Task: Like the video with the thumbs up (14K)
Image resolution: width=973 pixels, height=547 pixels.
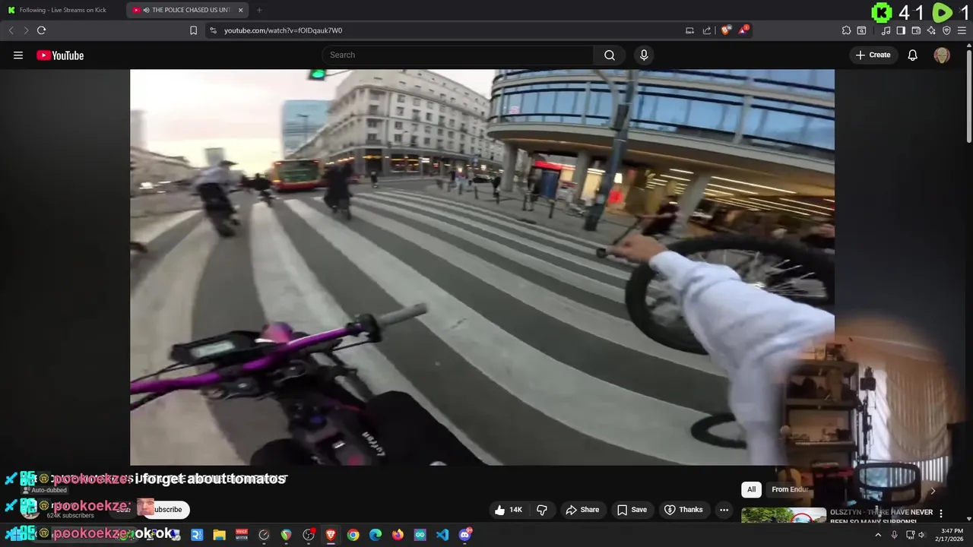Action: 509,510
